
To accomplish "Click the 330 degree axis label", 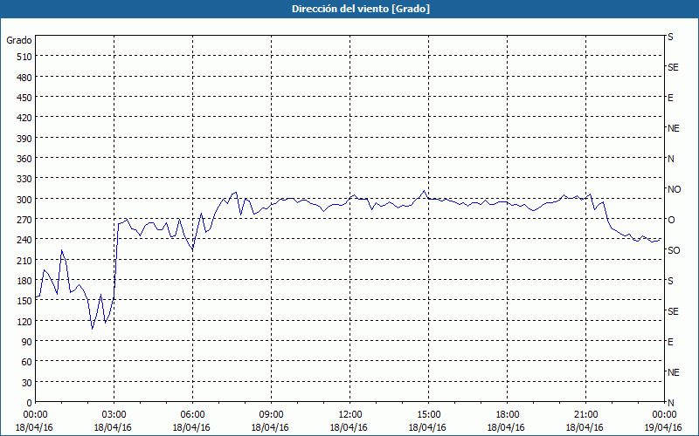I will click(24, 179).
